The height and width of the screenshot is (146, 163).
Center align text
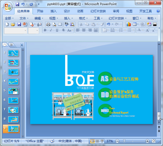click(x=84, y=30)
